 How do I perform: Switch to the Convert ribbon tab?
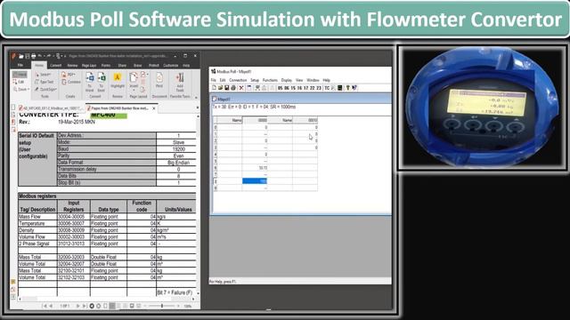[55, 65]
